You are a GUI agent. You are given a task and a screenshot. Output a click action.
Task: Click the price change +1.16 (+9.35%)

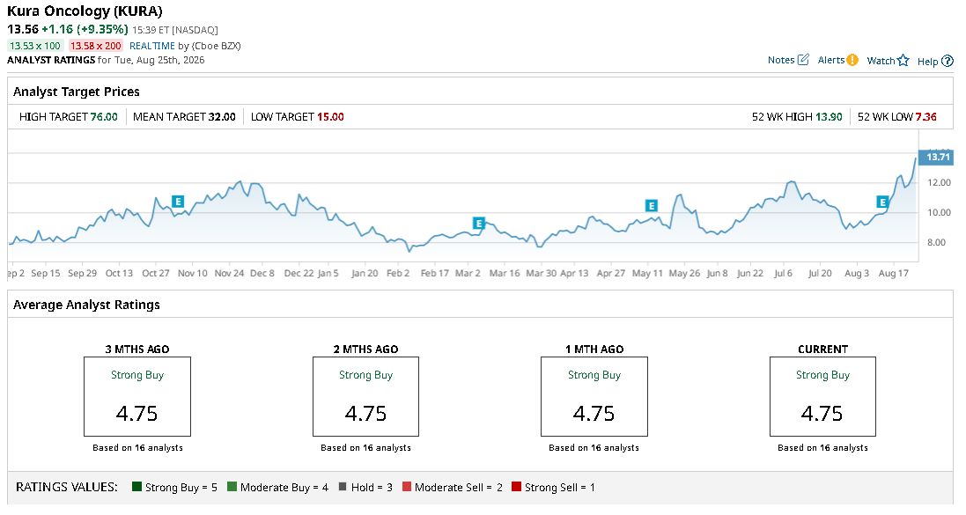coord(85,29)
